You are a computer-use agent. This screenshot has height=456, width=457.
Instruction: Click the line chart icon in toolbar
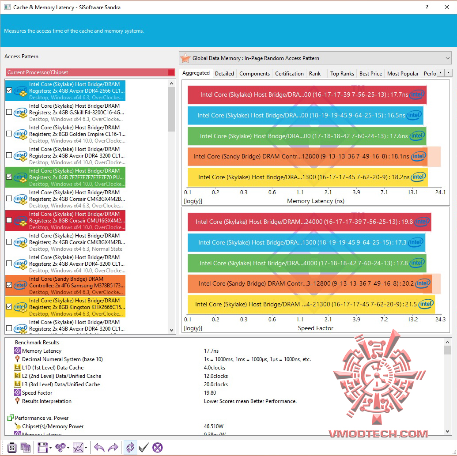click(x=78, y=448)
